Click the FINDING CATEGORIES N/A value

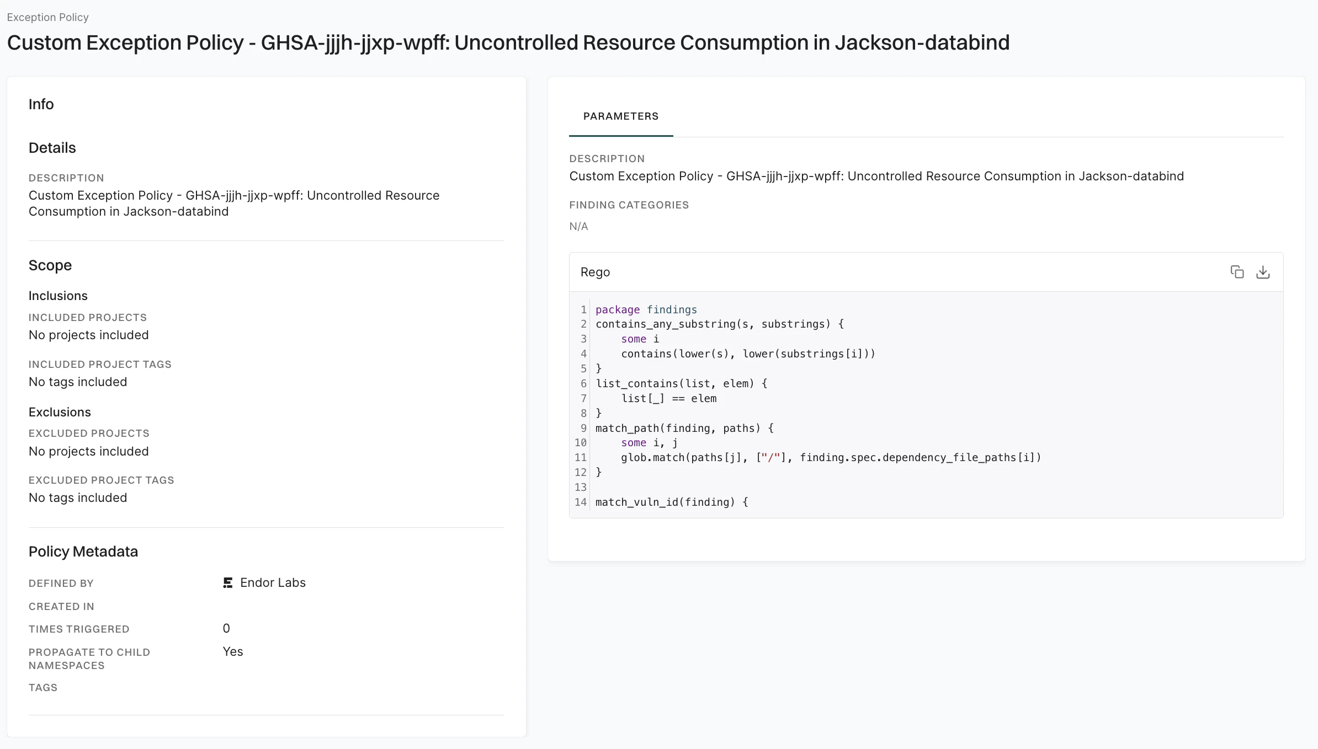point(578,226)
